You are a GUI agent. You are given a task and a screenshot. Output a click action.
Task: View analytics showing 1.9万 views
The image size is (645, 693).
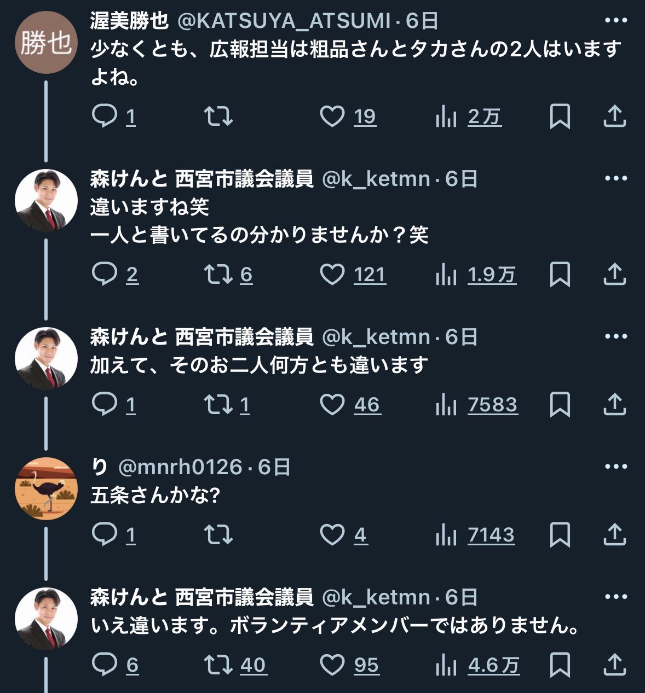tap(475, 274)
